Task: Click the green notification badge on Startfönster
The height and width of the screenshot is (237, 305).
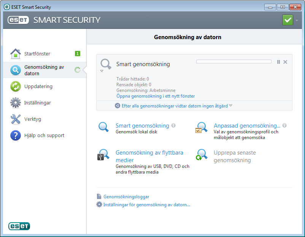Action: pos(78,54)
